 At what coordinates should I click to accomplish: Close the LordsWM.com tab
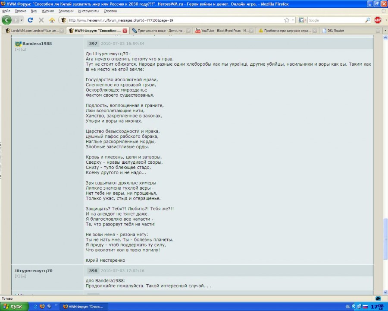click(62, 31)
